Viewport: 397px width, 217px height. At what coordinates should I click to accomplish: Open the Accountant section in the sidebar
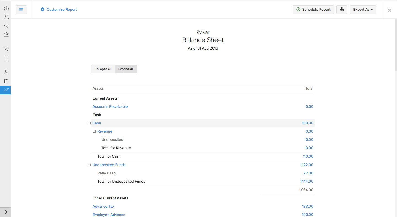click(x=6, y=72)
